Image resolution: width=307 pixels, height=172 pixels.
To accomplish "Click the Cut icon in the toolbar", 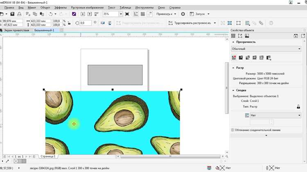I will (28, 14).
